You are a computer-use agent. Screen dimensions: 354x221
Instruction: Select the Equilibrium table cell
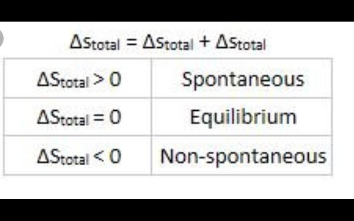[243, 117]
